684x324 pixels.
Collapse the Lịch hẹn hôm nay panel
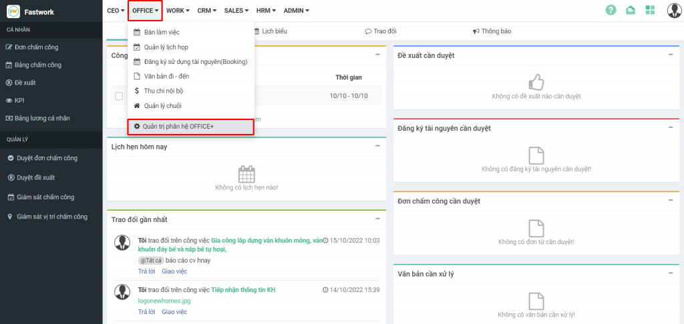pyautogui.click(x=377, y=146)
